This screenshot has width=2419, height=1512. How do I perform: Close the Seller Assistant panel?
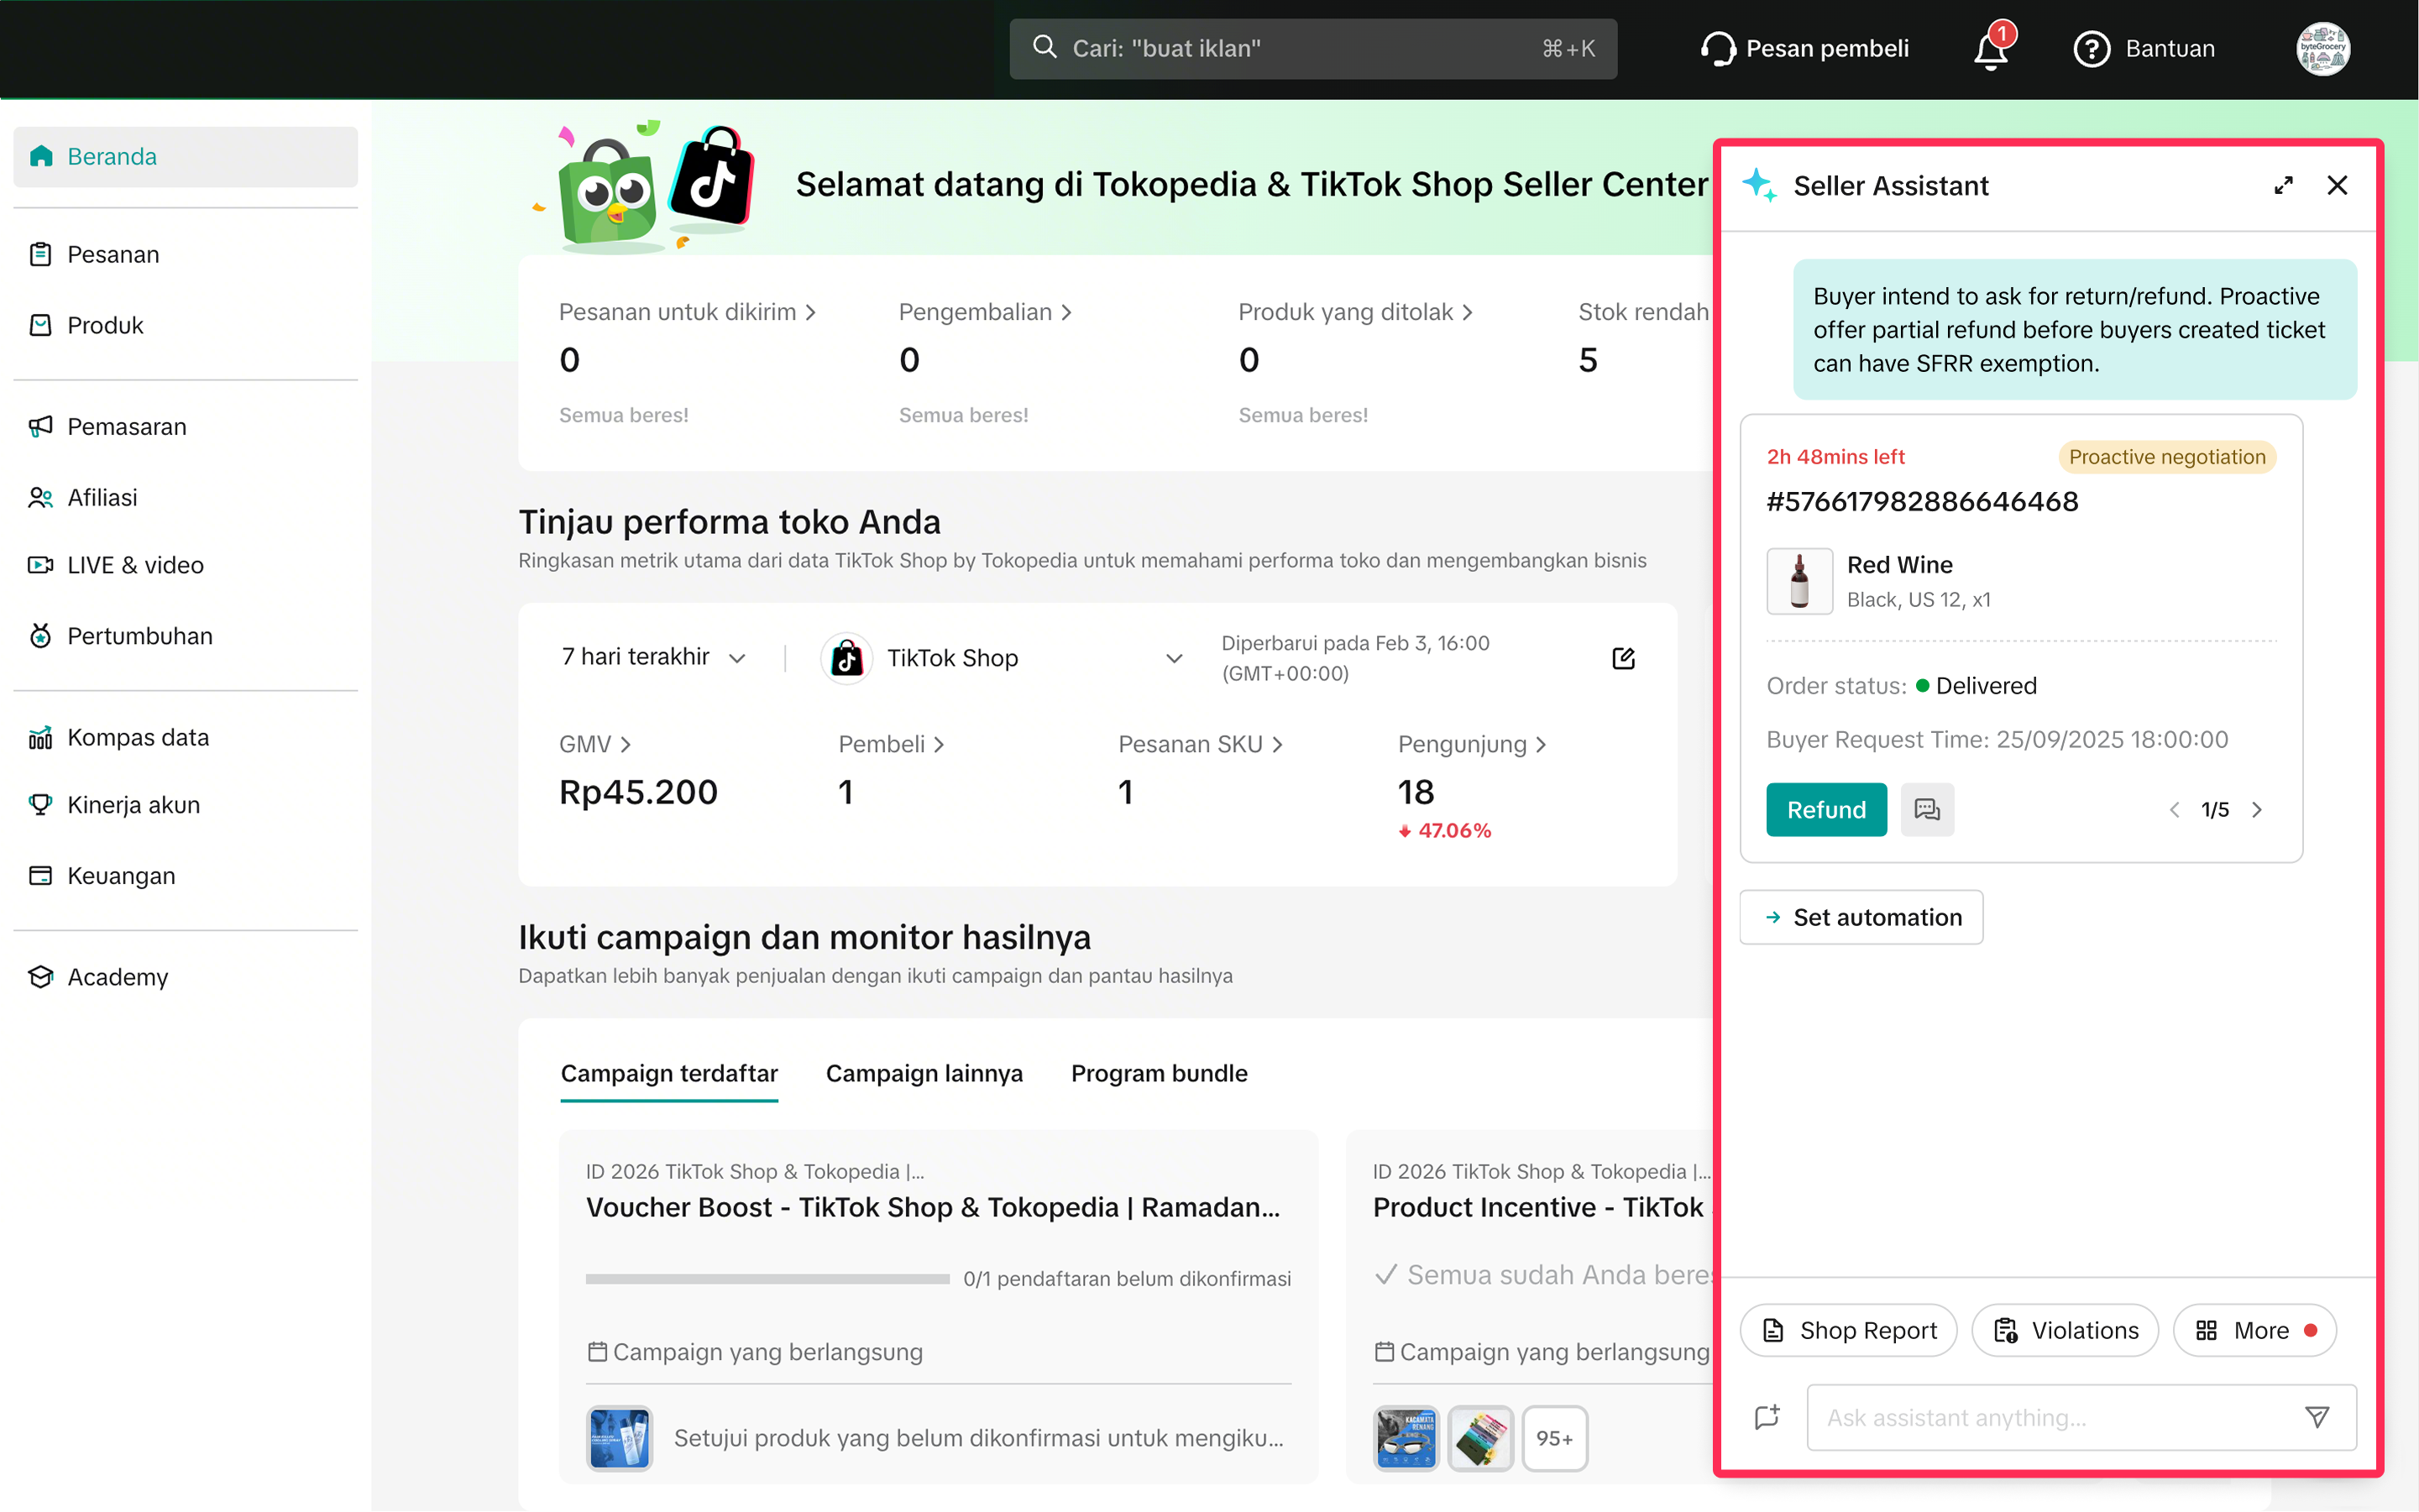(2337, 186)
